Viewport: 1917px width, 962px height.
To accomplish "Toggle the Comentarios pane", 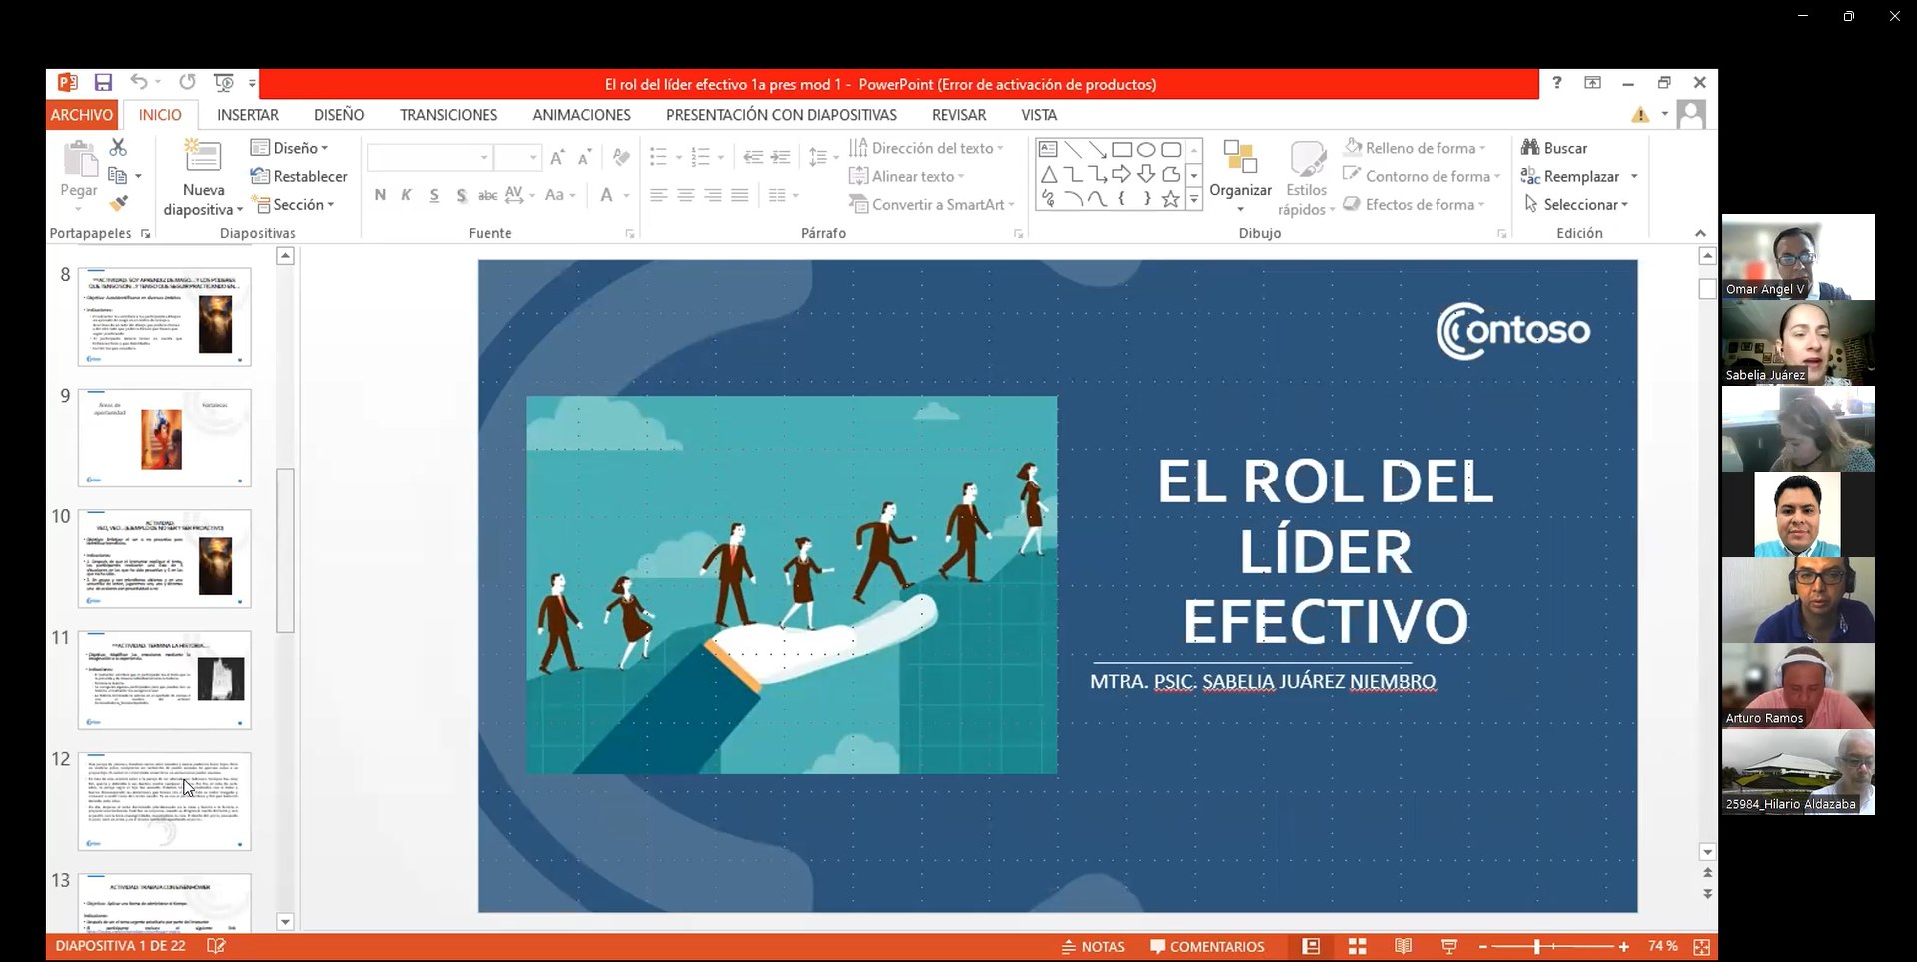I will pyautogui.click(x=1207, y=947).
